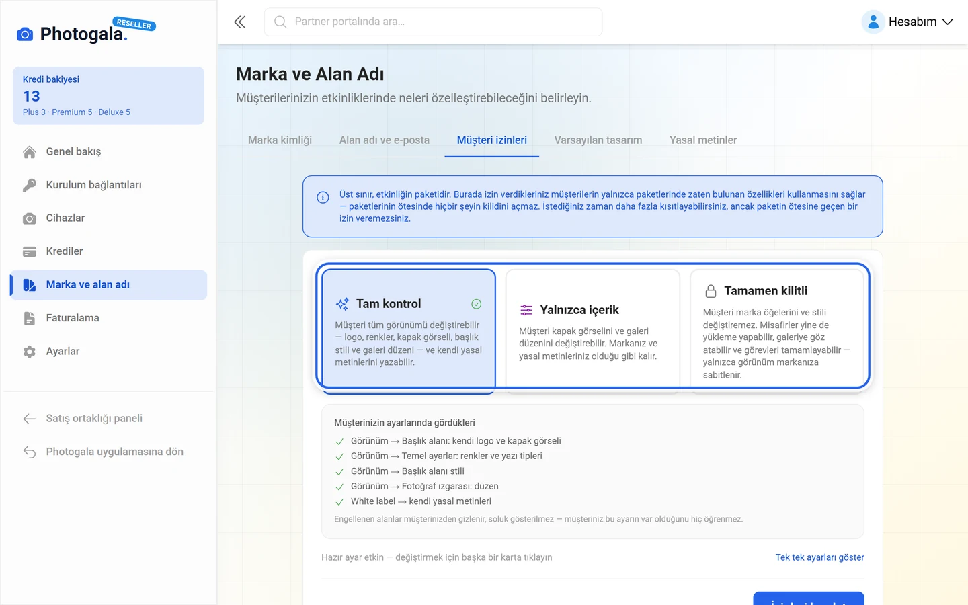
Task: Click the Photogala uygulamasına dön return arrow icon
Action: [x=29, y=452]
